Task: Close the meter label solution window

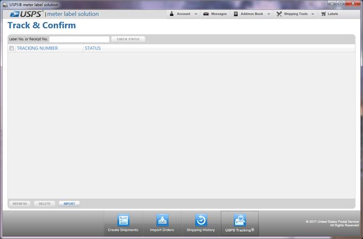Action: click(353, 3)
